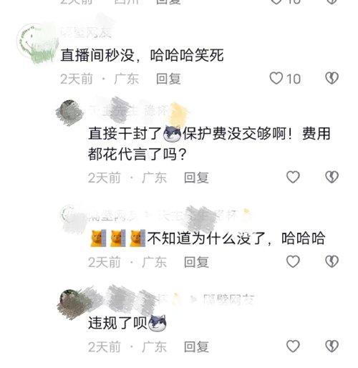Tap the comment text '直播间秒没，哈哈哈笑死'

[x=142, y=55]
